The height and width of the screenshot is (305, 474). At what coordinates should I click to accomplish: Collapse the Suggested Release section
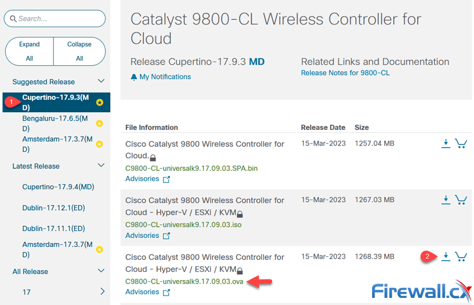click(x=101, y=81)
